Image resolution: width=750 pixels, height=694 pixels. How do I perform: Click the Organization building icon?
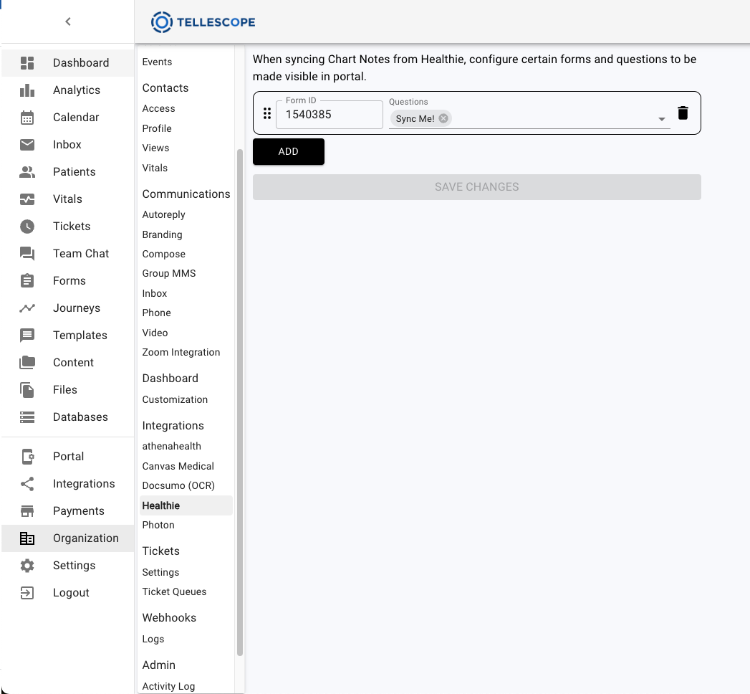pos(27,538)
